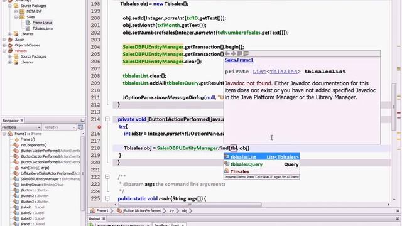Screen dimensions: 402x226
Task: Open the Sales.Frame1 link in Javadoc popup
Action: click(x=239, y=60)
